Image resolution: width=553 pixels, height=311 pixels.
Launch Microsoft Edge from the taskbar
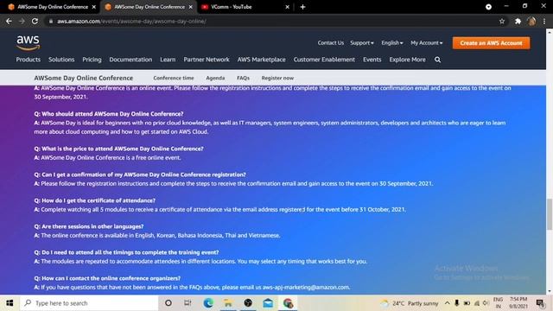208,303
